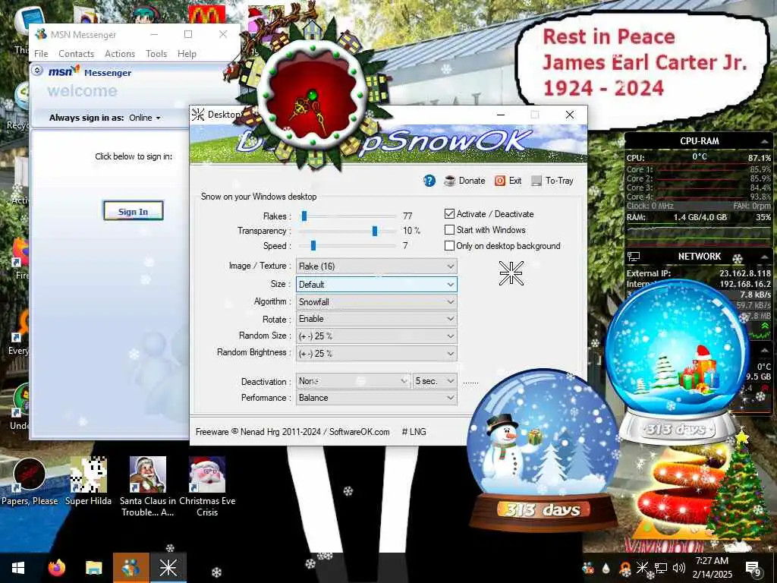Open the Super Hilda desktop icon
The image size is (777, 583).
pos(88,481)
